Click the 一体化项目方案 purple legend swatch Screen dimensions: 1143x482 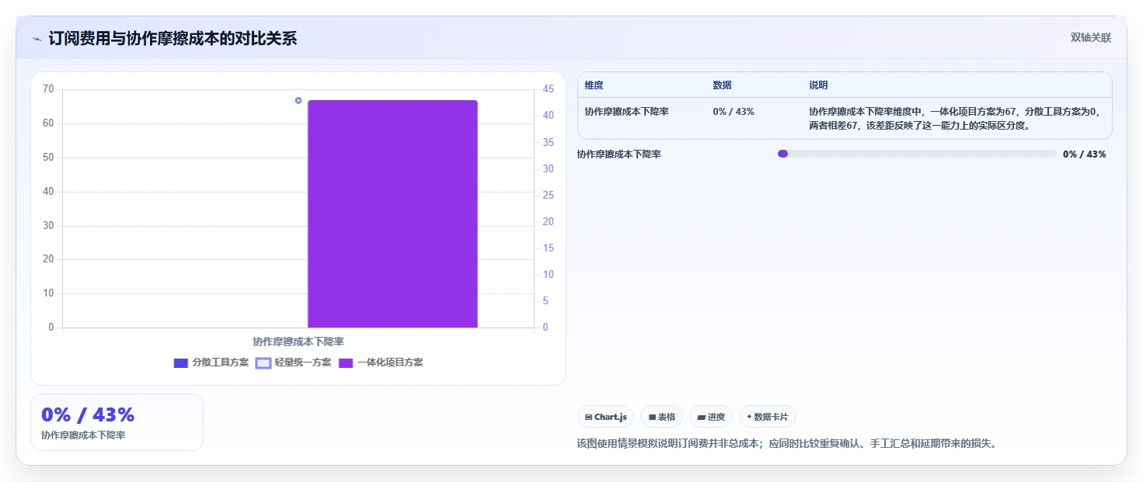click(x=346, y=363)
